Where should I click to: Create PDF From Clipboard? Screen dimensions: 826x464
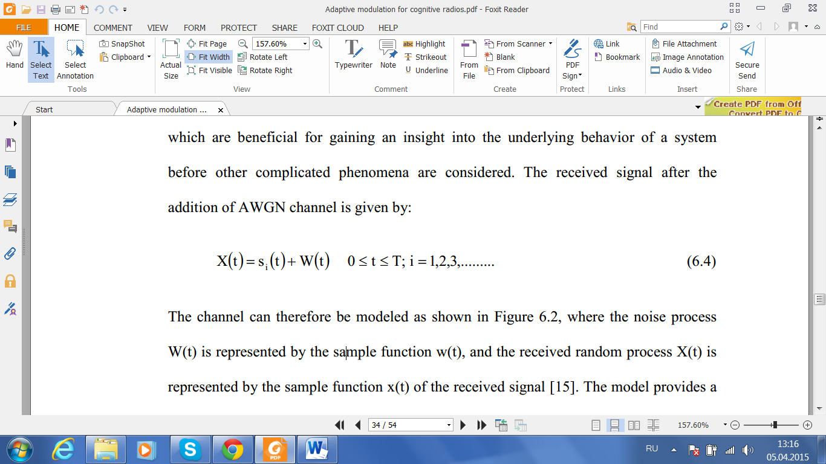coord(517,70)
